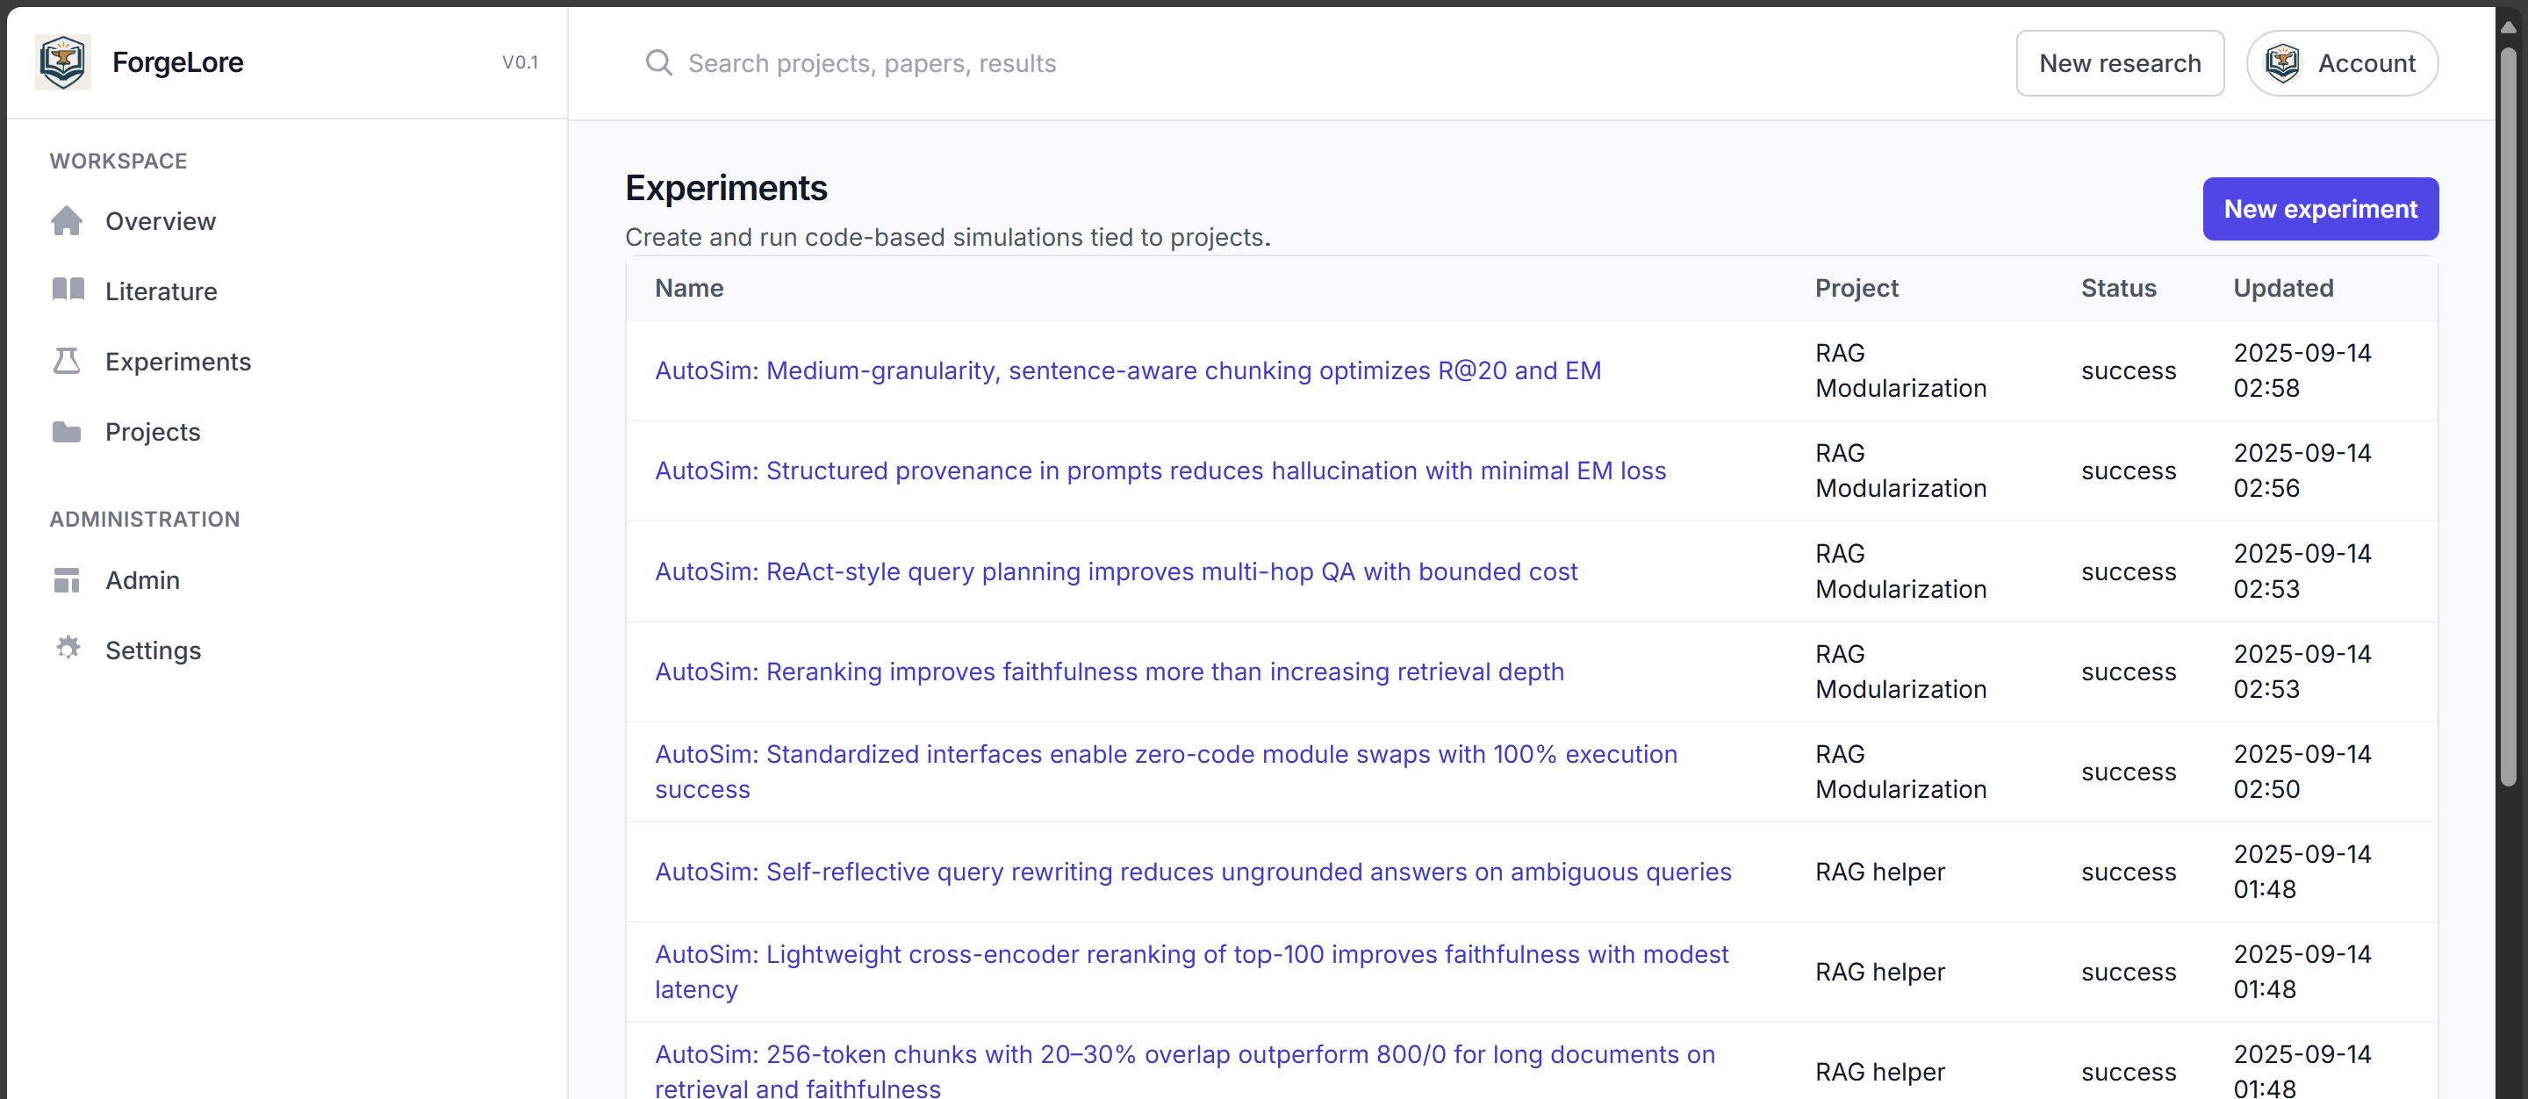The height and width of the screenshot is (1099, 2528).
Task: Focus the search projects input field
Action: point(981,63)
